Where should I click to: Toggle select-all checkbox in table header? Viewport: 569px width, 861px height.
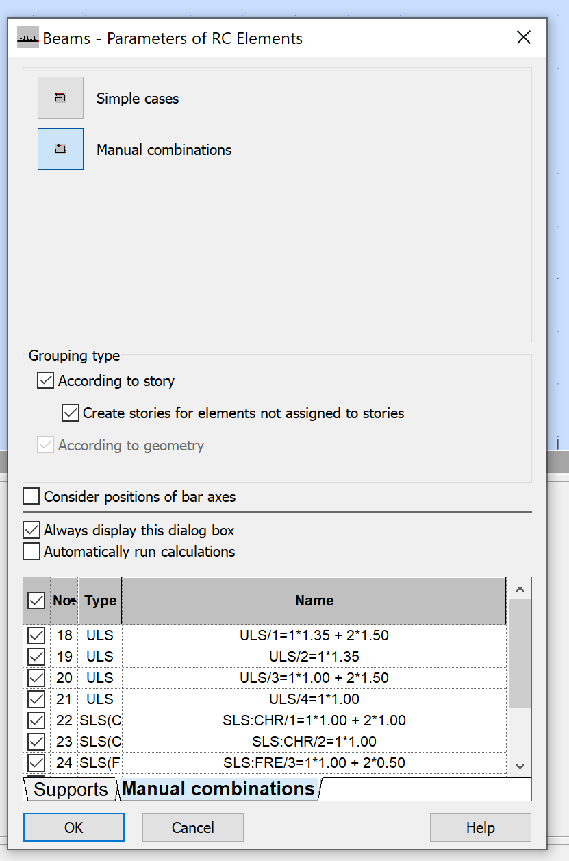[36, 601]
